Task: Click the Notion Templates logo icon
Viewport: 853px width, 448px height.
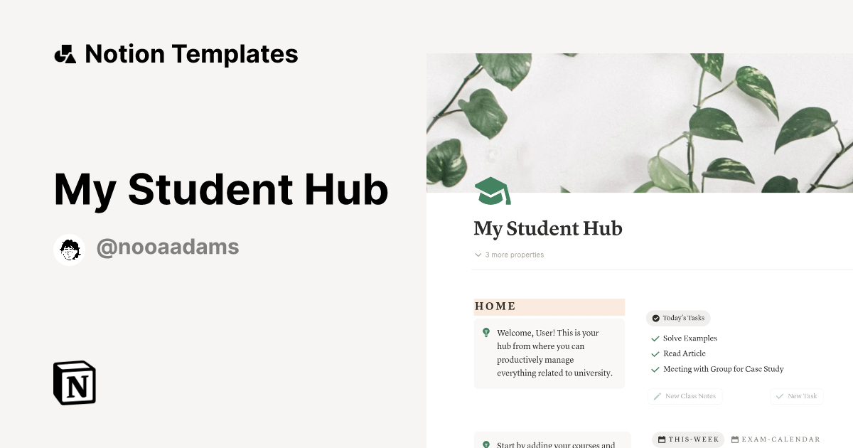Action: pyautogui.click(x=65, y=53)
